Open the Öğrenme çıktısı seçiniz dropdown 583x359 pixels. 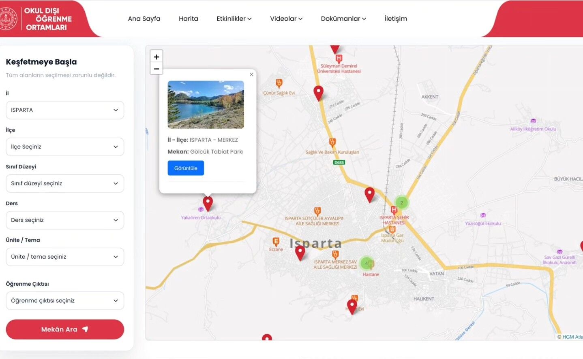65,301
